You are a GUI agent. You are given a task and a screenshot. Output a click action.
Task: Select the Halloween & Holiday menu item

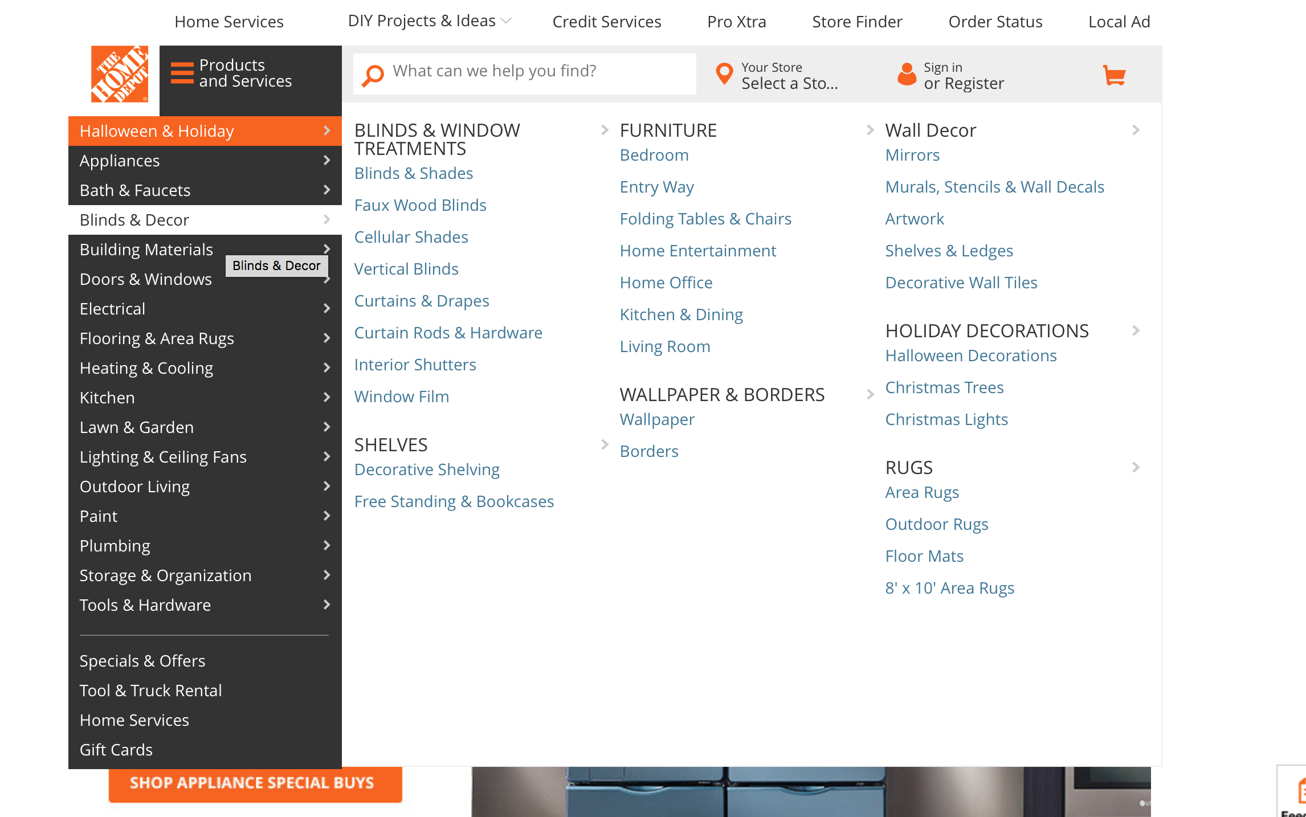click(157, 131)
